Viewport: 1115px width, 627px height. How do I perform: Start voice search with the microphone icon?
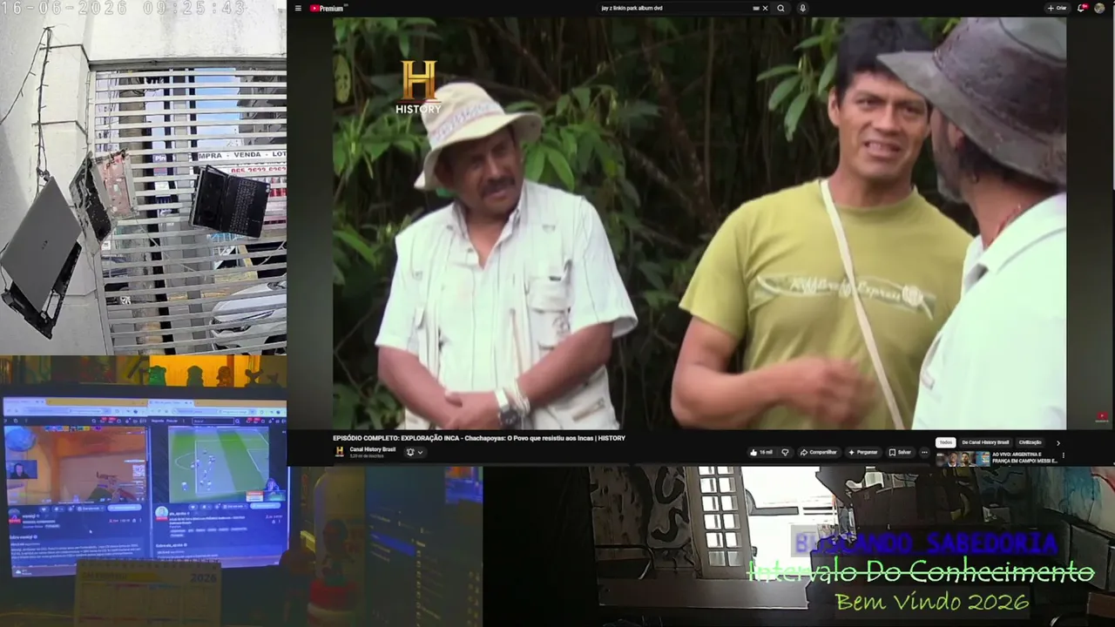[x=802, y=9]
